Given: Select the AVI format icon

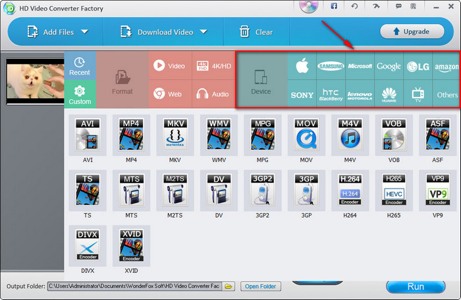Looking at the screenshot, I should tap(88, 135).
